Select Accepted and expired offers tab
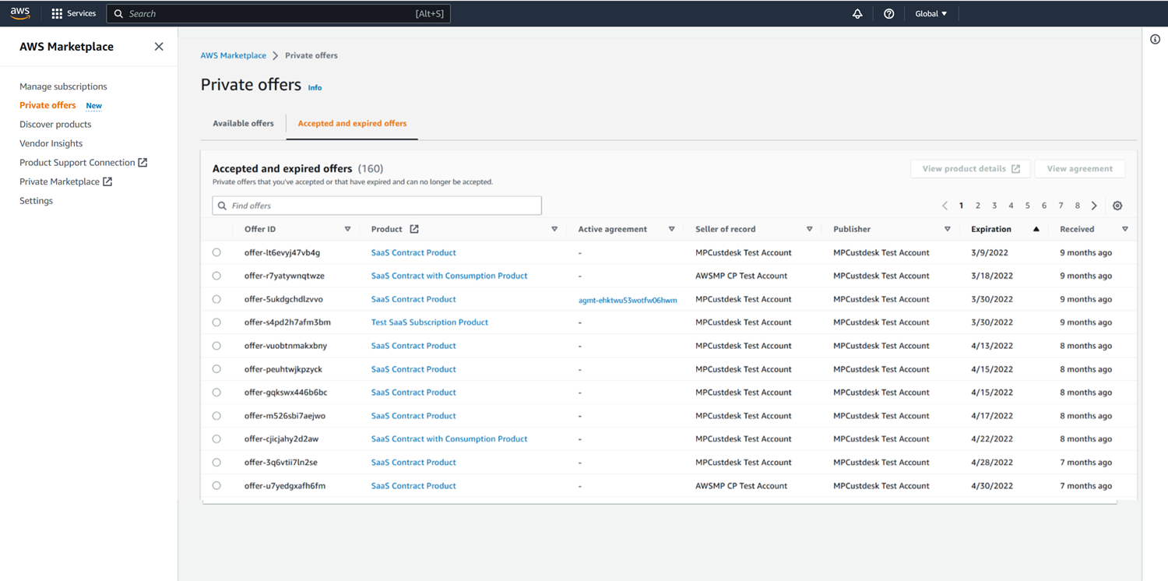The image size is (1168, 581). tap(352, 123)
